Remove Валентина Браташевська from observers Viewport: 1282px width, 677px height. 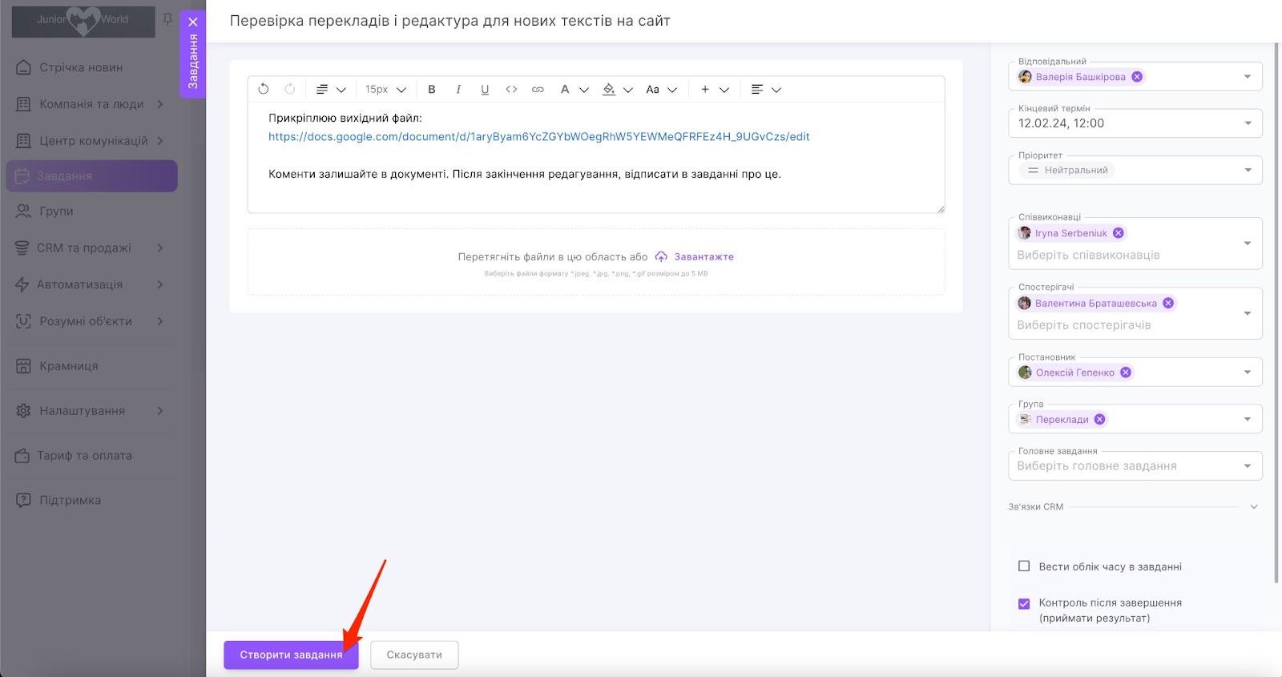(x=1168, y=303)
